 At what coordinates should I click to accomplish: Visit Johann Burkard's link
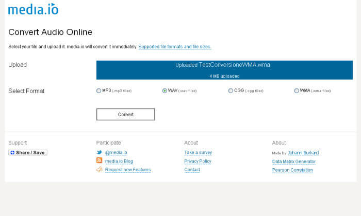303,153
